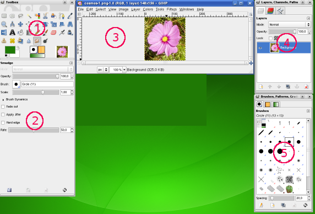Choose the Shear tool

(62, 24)
